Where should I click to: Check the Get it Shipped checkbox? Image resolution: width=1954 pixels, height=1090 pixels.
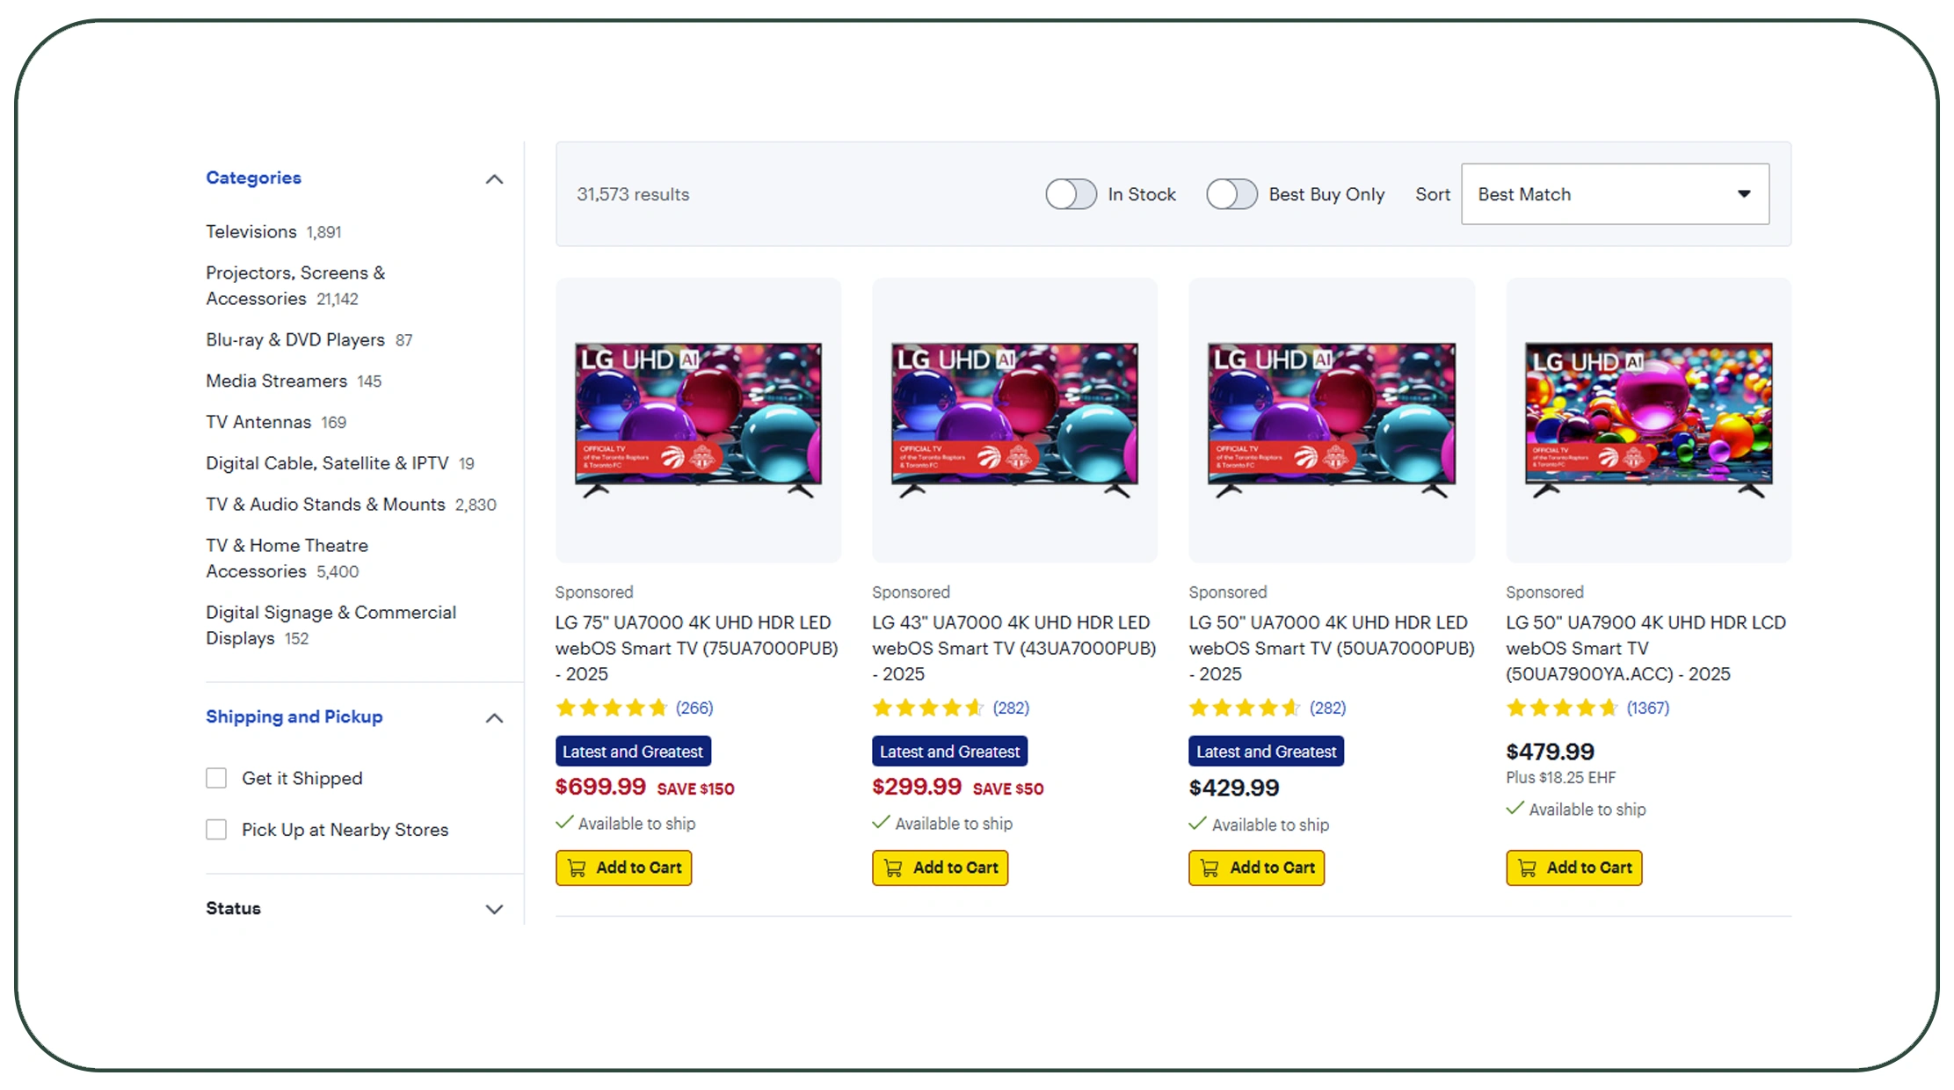(x=216, y=777)
